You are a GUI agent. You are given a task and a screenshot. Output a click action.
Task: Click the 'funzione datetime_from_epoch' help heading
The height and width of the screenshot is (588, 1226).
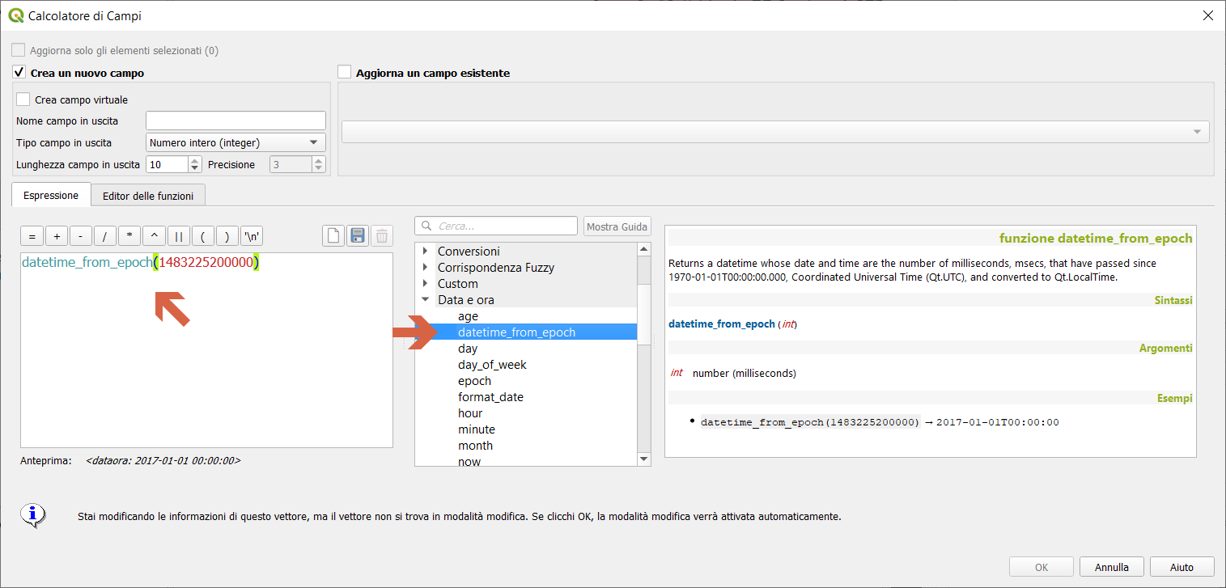point(1096,238)
